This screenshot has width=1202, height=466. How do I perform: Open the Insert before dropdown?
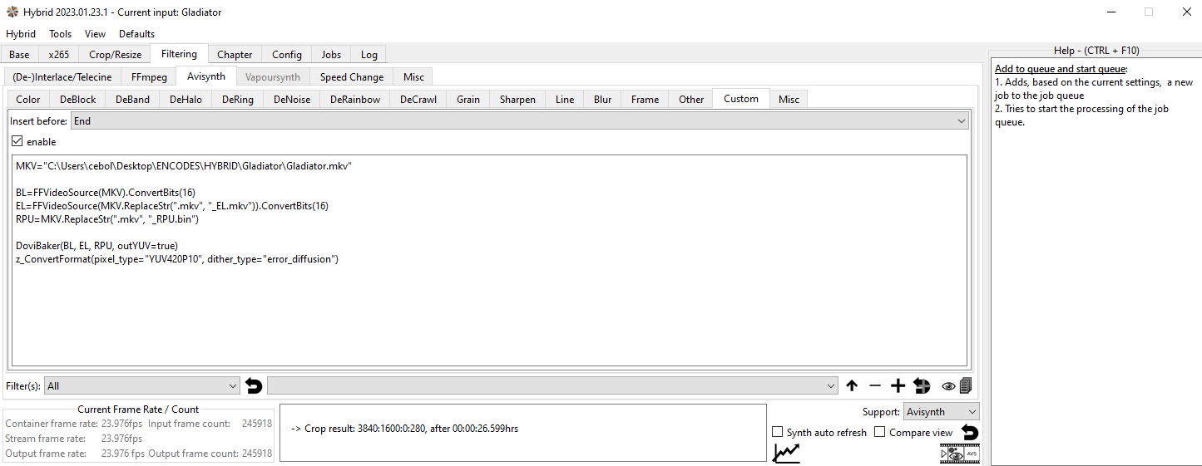pyautogui.click(x=520, y=120)
